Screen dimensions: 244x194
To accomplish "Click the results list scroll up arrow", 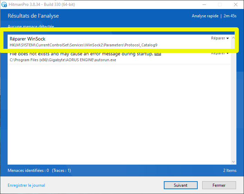I will click(x=233, y=38).
